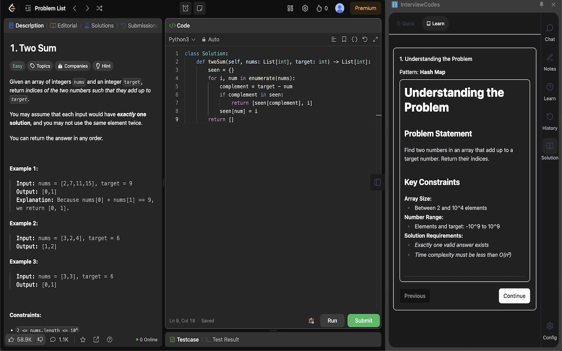Open the Python3 language dropdown
Image resolution: width=562 pixels, height=351 pixels.
coord(181,39)
